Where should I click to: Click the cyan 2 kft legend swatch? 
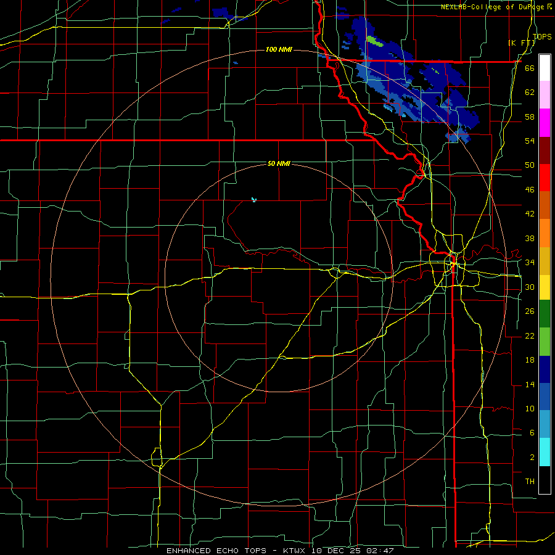(545, 453)
